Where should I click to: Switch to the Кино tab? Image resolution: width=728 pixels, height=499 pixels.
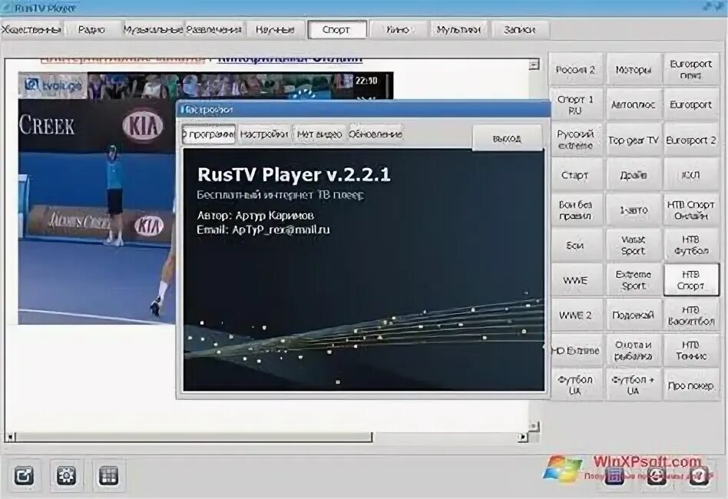click(x=398, y=30)
